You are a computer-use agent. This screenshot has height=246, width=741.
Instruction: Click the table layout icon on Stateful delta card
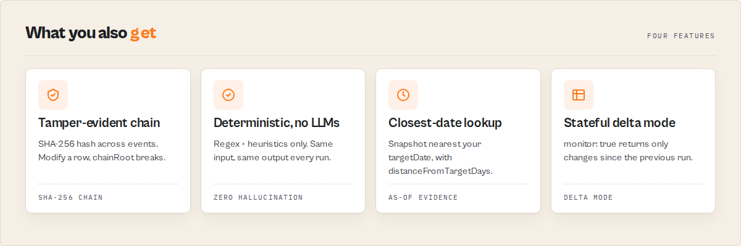[x=579, y=95]
